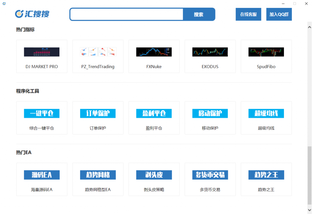
Task: Focus the search input field
Action: tap(126, 14)
